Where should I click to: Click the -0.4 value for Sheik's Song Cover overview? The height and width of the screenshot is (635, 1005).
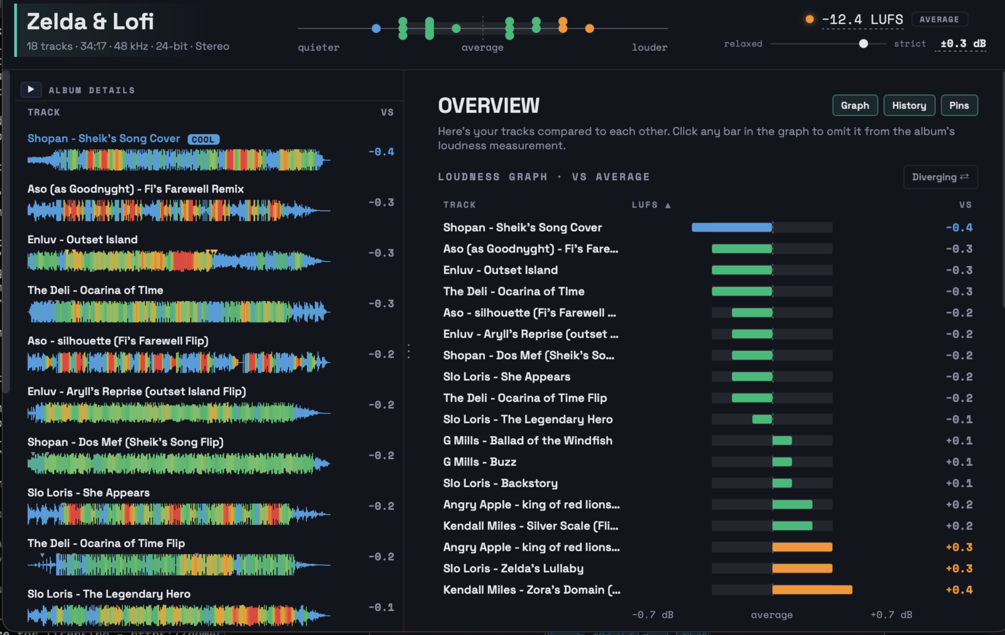click(959, 227)
